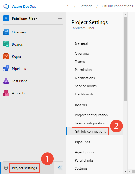Screen dimensions: 135x174
Task: Open Service hooks settings page
Action: point(86,86)
